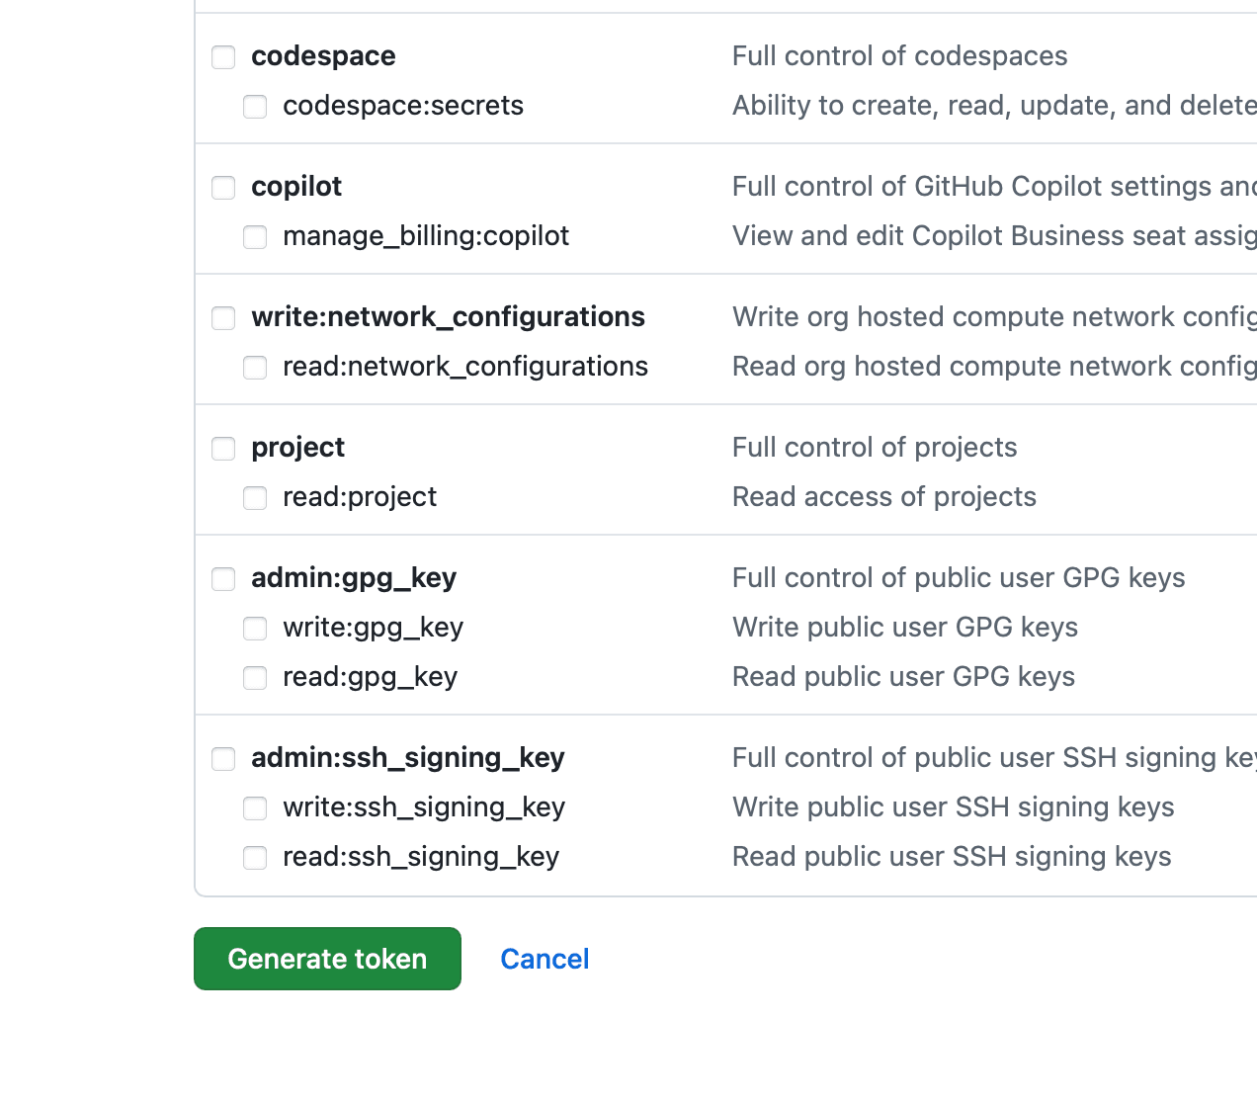This screenshot has width=1257, height=1103.
Task: Click the Cancel link
Action: pyautogui.click(x=545, y=958)
